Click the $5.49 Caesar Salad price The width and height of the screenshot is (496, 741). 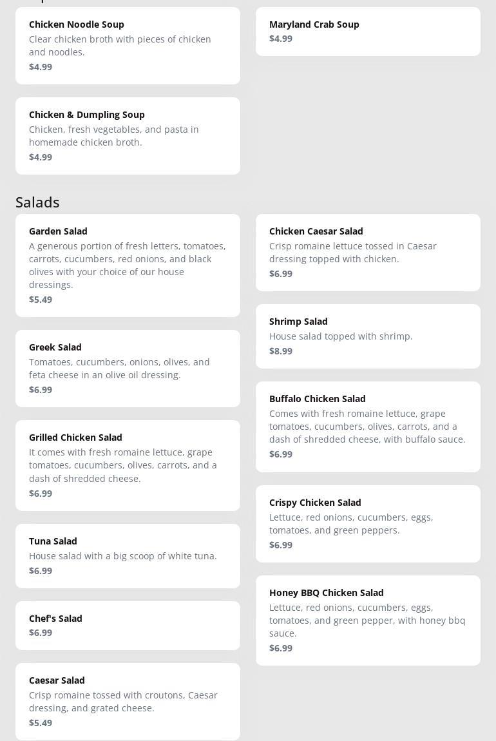pos(41,723)
